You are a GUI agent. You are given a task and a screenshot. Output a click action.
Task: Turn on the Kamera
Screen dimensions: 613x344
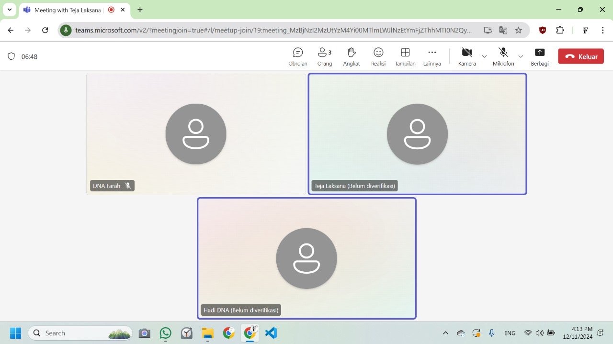[x=466, y=56]
